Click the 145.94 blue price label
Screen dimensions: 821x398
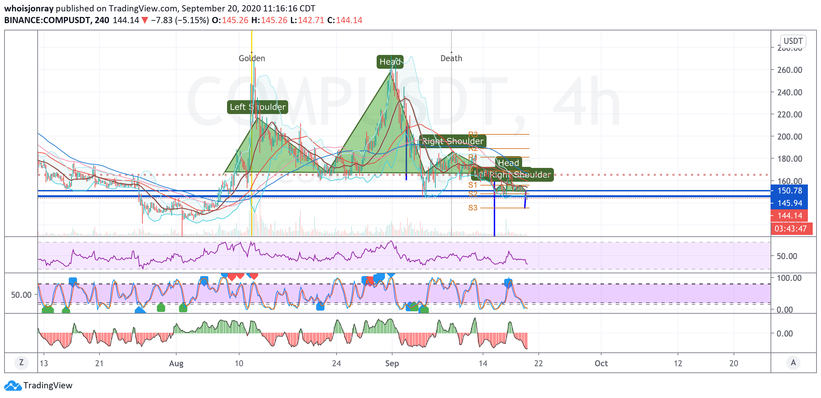tap(790, 203)
